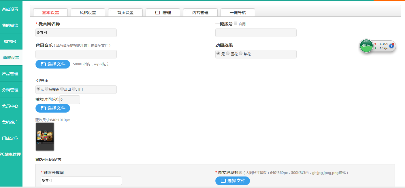Enable the 一键拨号 checkbox
Image resolution: width=405 pixels, height=188 pixels.
(x=236, y=24)
